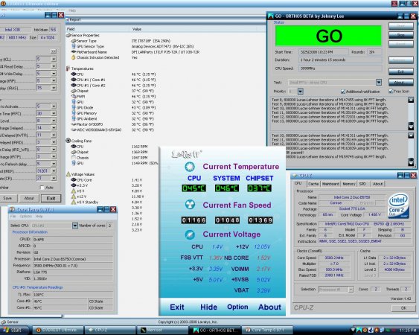Image resolution: width=419 pixels, height=335 pixels.
Task: Click the Sensor Properties icon in Everest report
Action: tap(68, 35)
